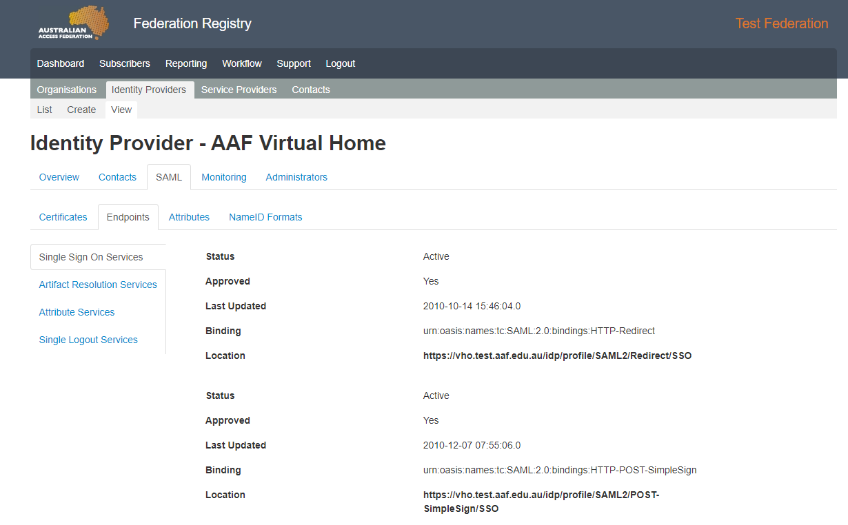Viewport: 848px width, 525px height.
Task: Click the Australian Access Federation logo
Action: (73, 23)
